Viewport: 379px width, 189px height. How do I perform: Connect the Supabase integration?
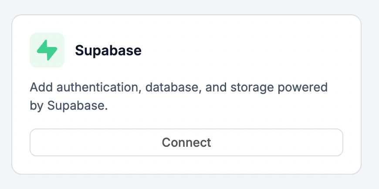click(x=186, y=142)
